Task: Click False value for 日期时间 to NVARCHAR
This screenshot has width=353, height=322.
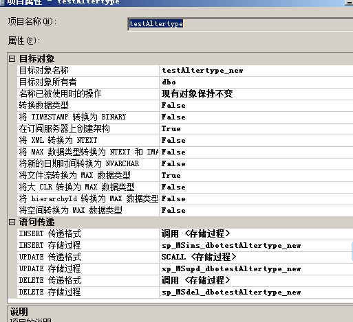Action: tap(257, 164)
